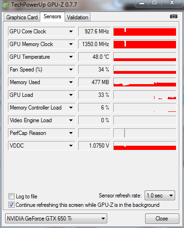Click the GPU-Z app icon in title bar
Screen dimensions: 184x228
[6, 5]
